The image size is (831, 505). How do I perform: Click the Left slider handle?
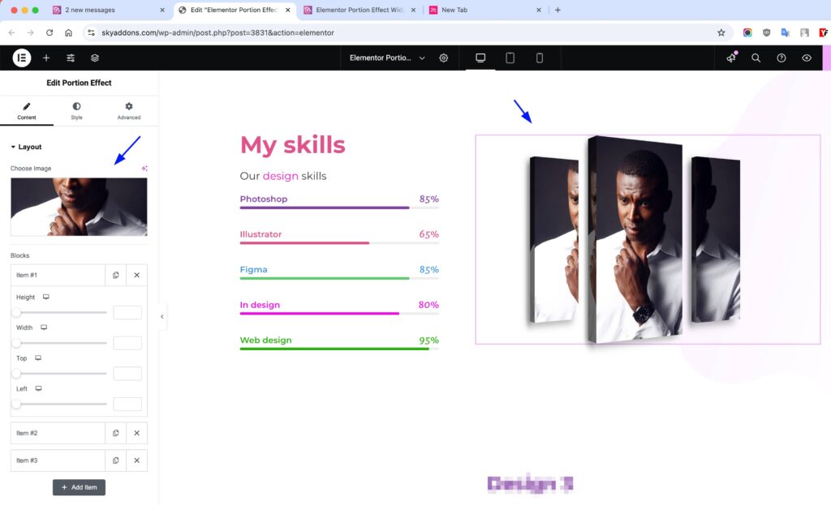pyautogui.click(x=16, y=404)
